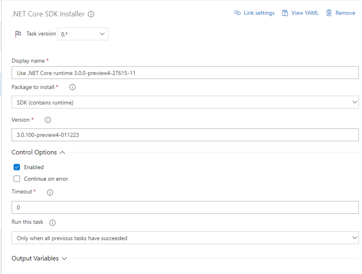
Task: Click the Display name text field
Action: point(185,73)
